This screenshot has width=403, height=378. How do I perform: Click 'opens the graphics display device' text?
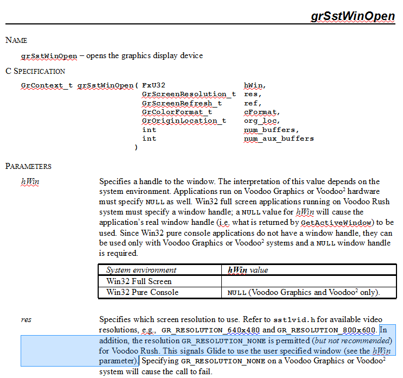point(144,56)
